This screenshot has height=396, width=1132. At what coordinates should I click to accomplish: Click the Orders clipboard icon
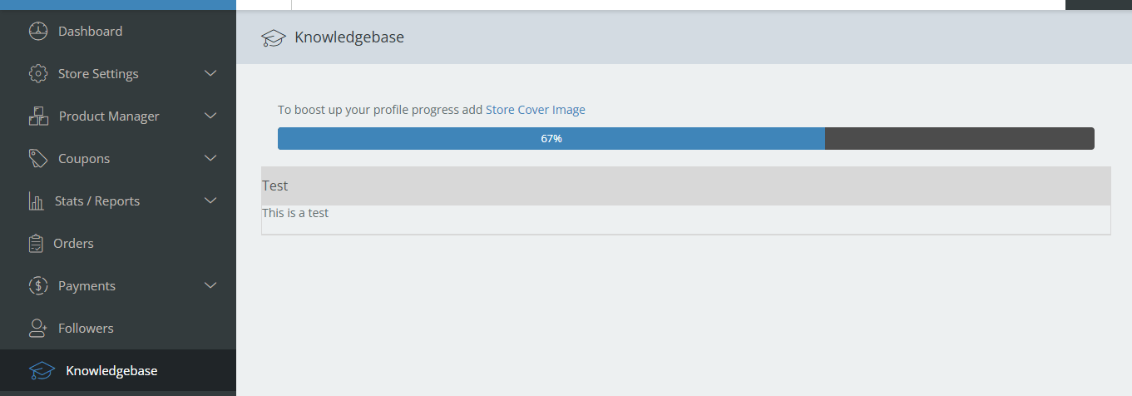point(36,244)
